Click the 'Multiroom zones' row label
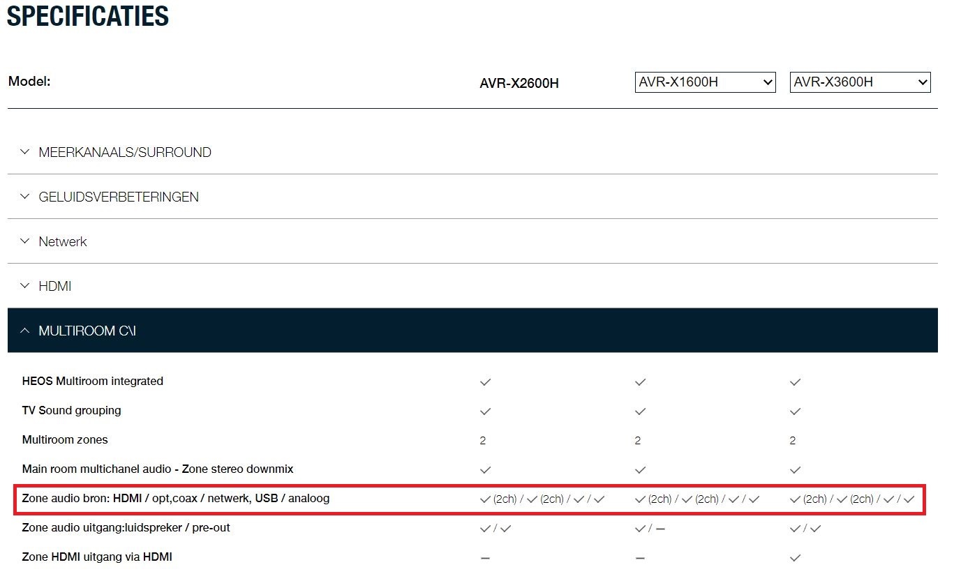The width and height of the screenshot is (954, 574). click(65, 440)
